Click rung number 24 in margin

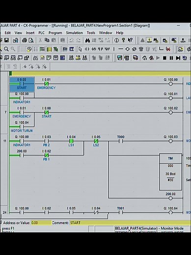pos(4,212)
